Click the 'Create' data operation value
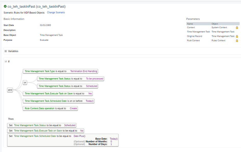This screenshot has height=152, width=241. [73, 108]
